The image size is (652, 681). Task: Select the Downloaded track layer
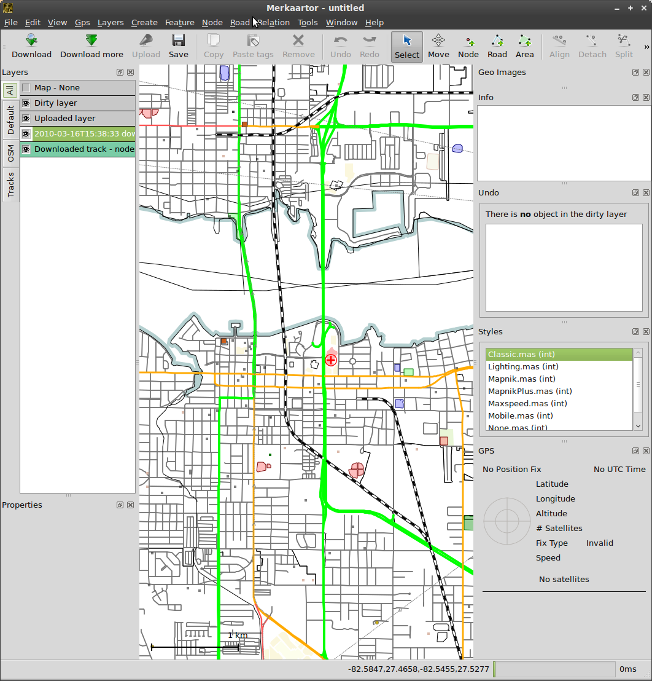[x=83, y=149]
